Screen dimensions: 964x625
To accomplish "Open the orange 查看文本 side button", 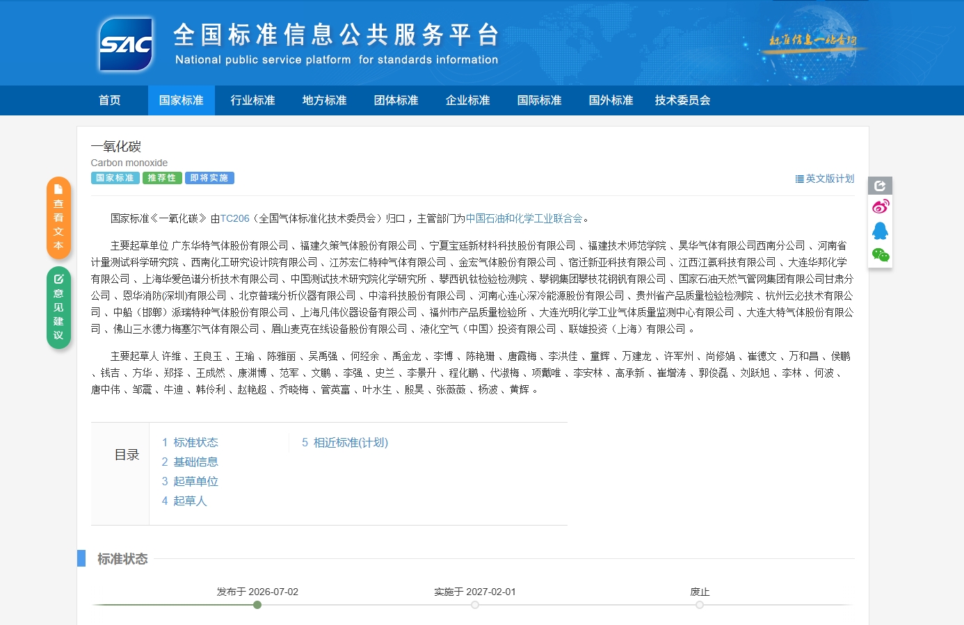I will click(x=58, y=218).
